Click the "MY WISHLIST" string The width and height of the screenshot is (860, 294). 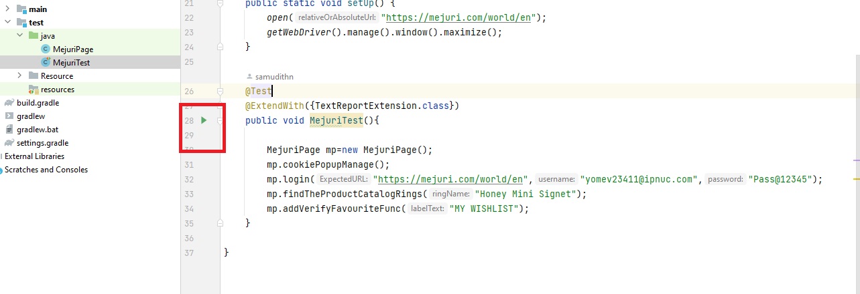point(483,208)
